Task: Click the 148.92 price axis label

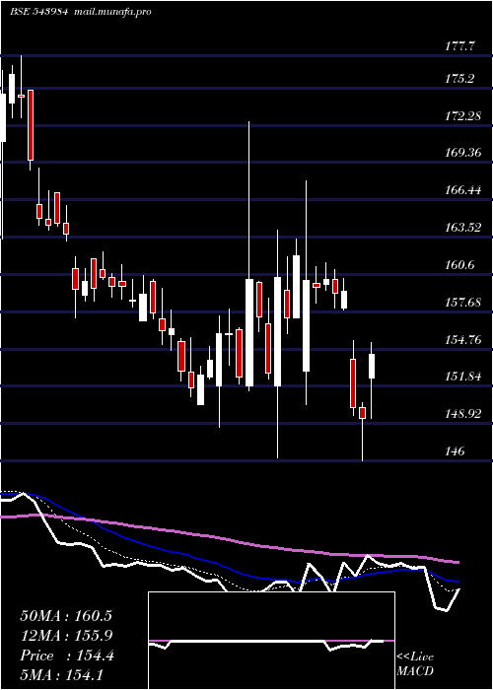Action: (463, 414)
